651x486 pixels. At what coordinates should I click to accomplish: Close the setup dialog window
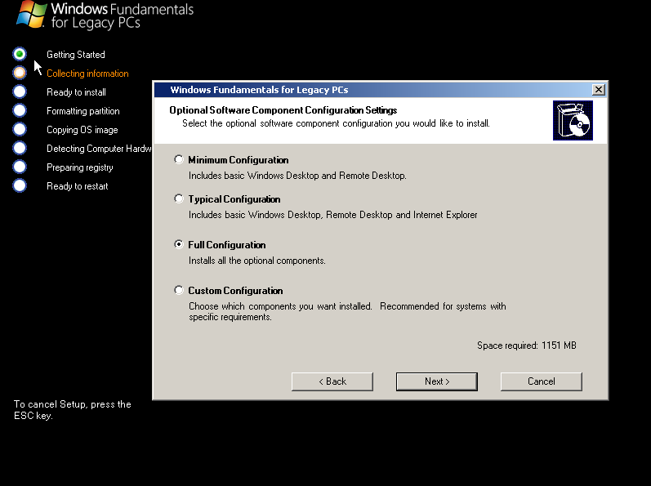point(598,90)
